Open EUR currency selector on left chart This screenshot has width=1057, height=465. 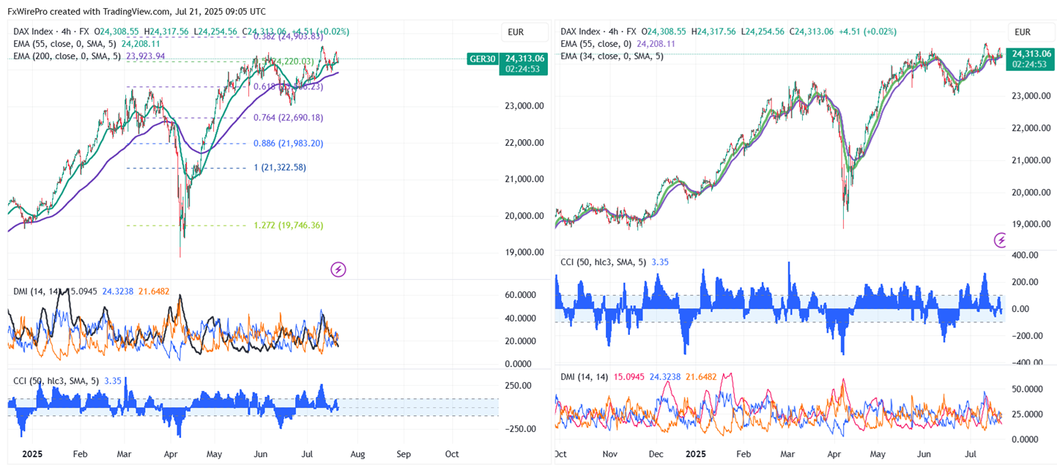[x=524, y=31]
